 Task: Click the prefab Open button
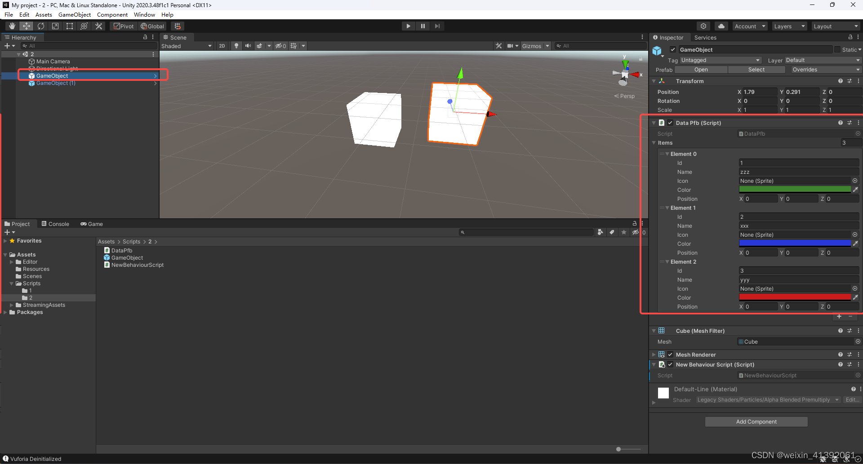click(701, 70)
